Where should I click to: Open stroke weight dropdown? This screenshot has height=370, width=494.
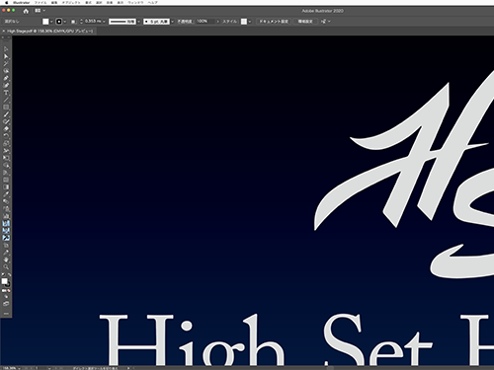click(104, 22)
